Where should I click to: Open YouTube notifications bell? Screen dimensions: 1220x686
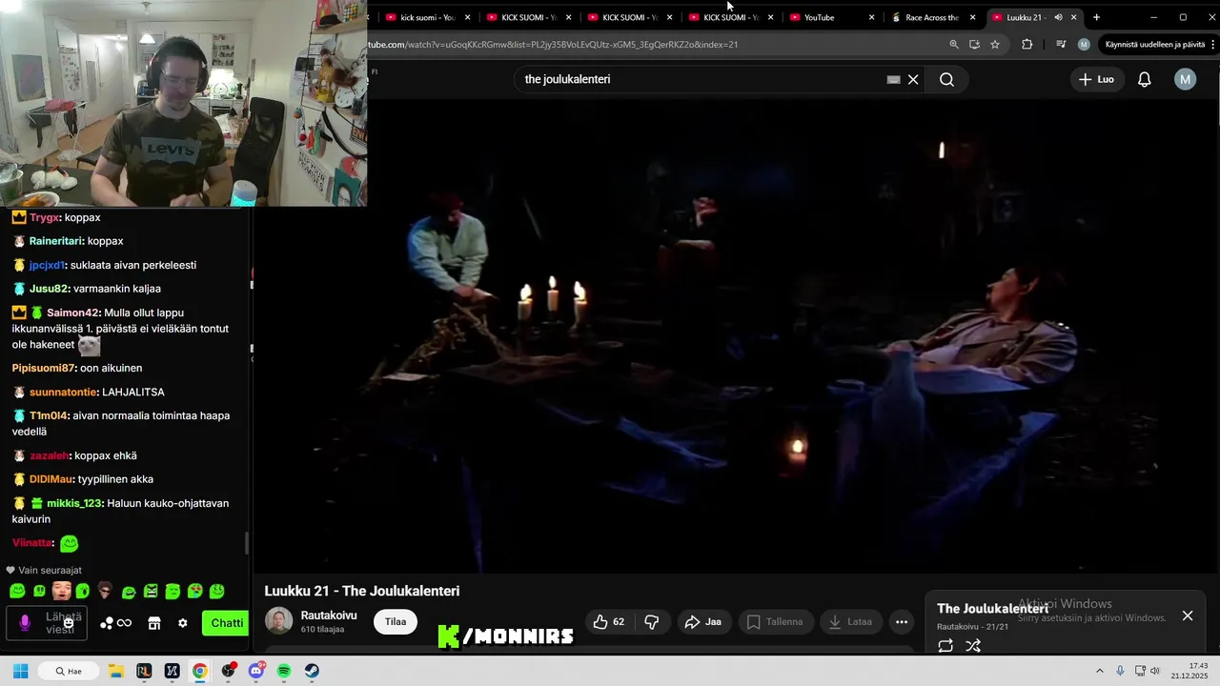click(x=1144, y=79)
